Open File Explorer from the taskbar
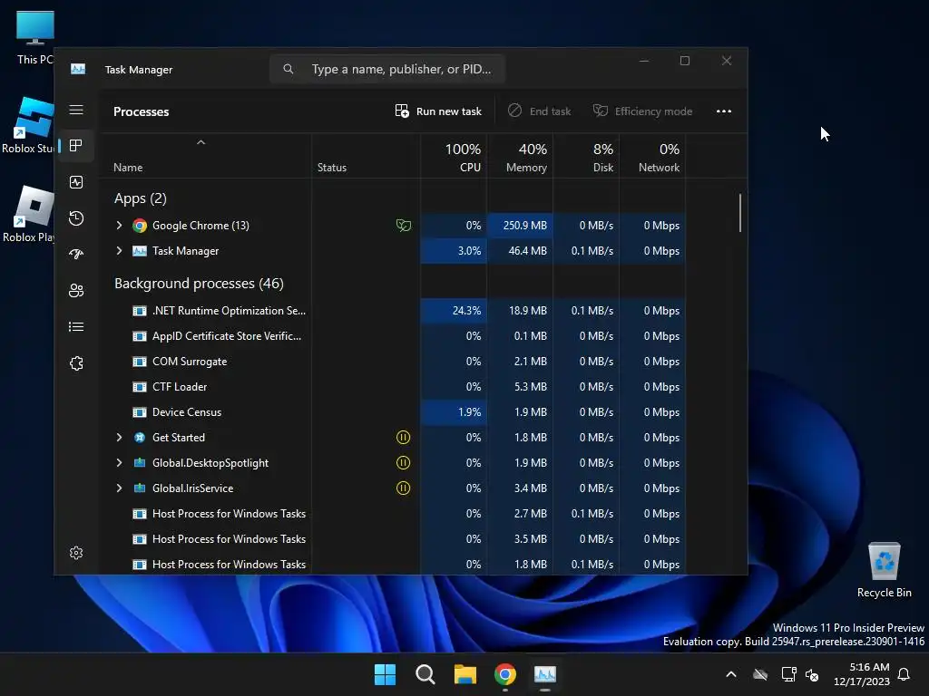Viewport: 929px width, 696px height. [x=465, y=674]
